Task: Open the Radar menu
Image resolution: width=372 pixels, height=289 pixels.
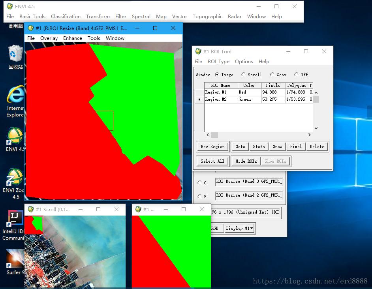Action: (235, 16)
